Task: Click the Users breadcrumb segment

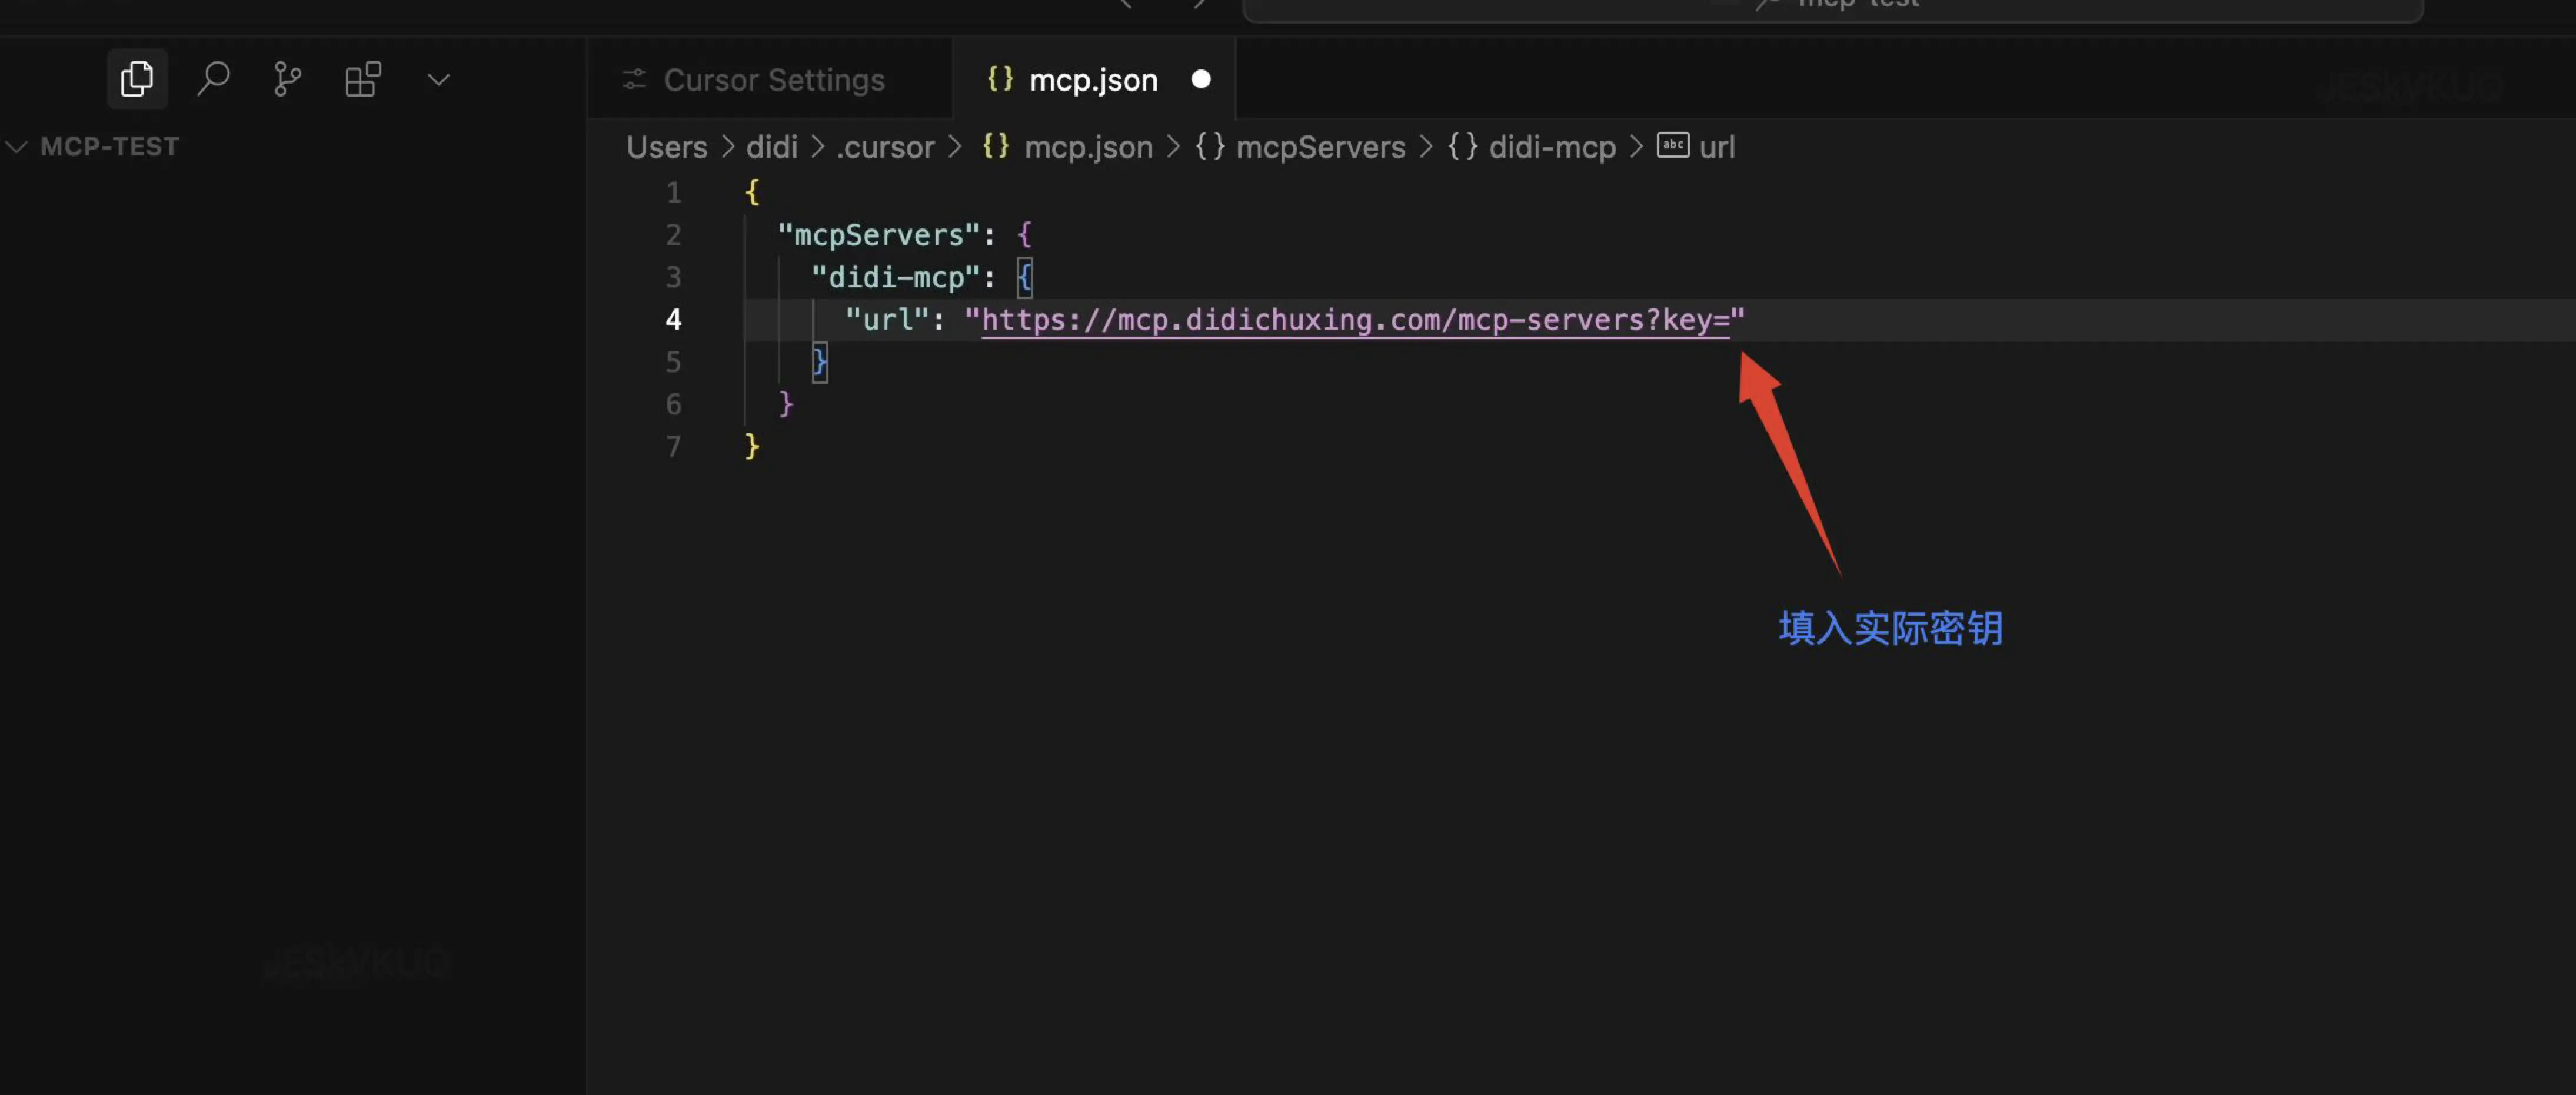Action: (x=666, y=147)
